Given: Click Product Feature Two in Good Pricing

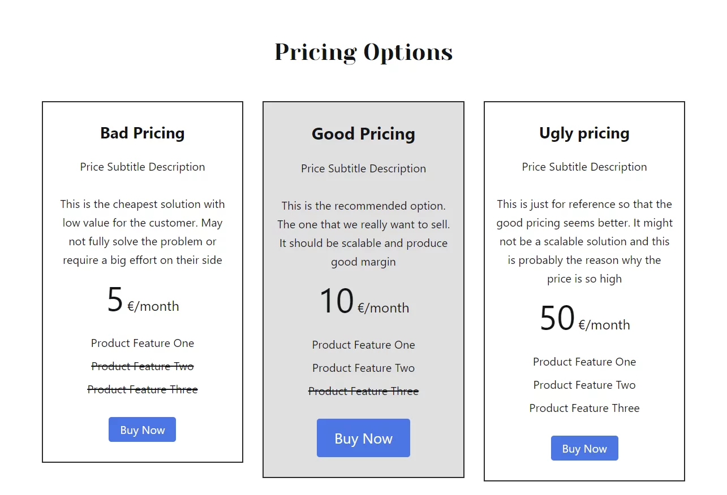Looking at the screenshot, I should (363, 368).
